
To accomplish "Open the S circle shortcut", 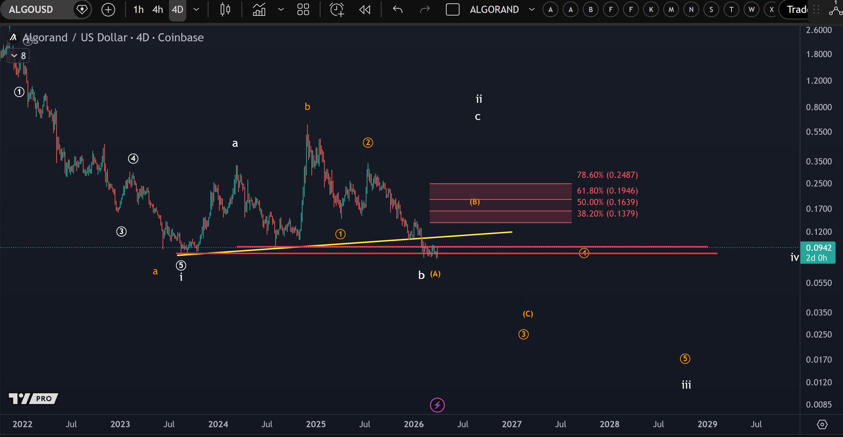I will (x=711, y=9).
